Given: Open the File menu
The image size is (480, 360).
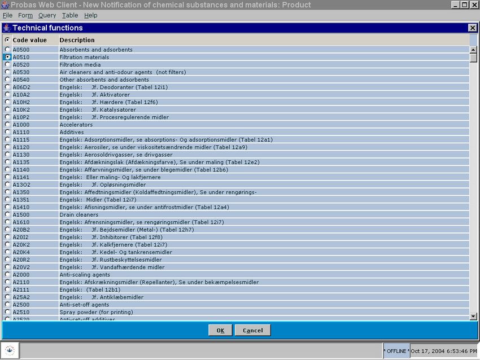Looking at the screenshot, I should click(x=8, y=15).
